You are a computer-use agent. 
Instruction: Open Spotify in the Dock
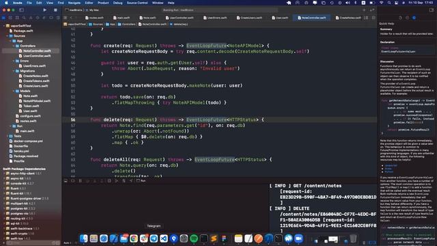tap(194, 238)
